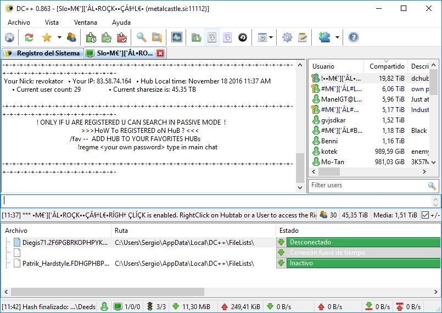Screen dimensions: 442x313
Task: Open the Public Hubs globe icon
Action: [x=9, y=37]
